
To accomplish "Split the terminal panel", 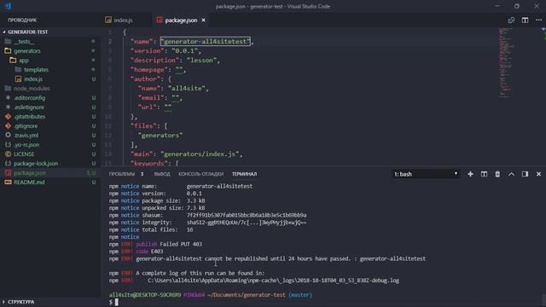I will 484,174.
